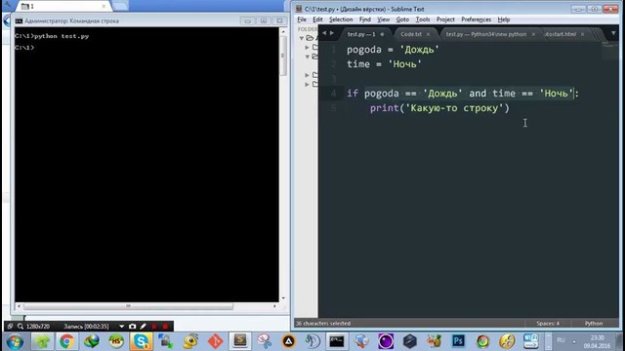This screenshot has height=351, width=625.
Task: Click the line 2 code 'time = Ночь'
Action: tap(384, 64)
